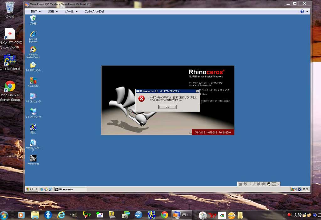This screenshot has width=321, height=220.
Task: Open the GIMP icon on host taskbar
Action: click(x=74, y=215)
